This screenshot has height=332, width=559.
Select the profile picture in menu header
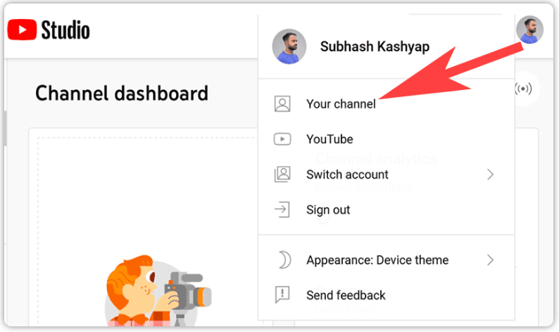tap(289, 46)
